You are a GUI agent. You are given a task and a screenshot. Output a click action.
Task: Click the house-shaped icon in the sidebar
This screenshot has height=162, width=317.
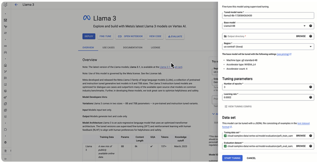(x=5, y=65)
